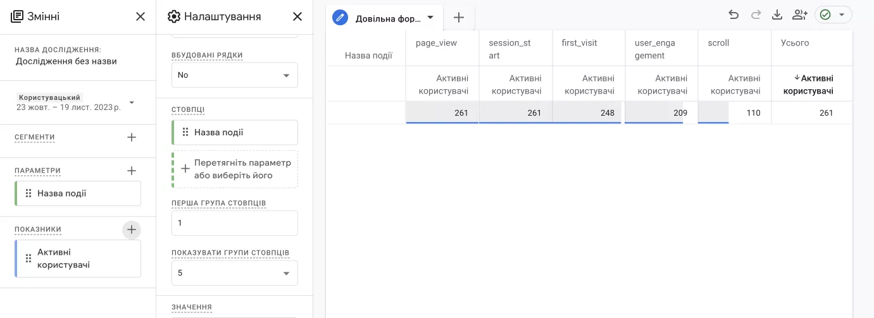Open Показувати групи стовпців dropdown
This screenshot has width=874, height=318.
pyautogui.click(x=235, y=273)
